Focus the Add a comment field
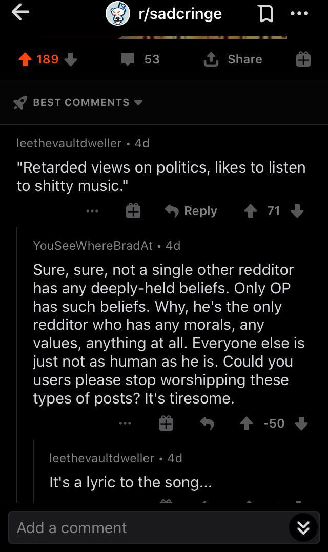 coord(149,527)
